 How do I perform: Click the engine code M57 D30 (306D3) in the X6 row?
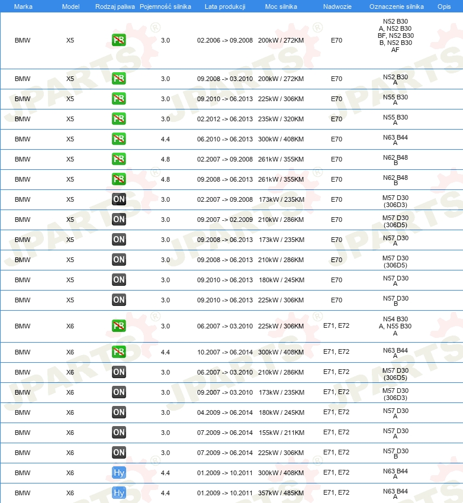(x=396, y=394)
